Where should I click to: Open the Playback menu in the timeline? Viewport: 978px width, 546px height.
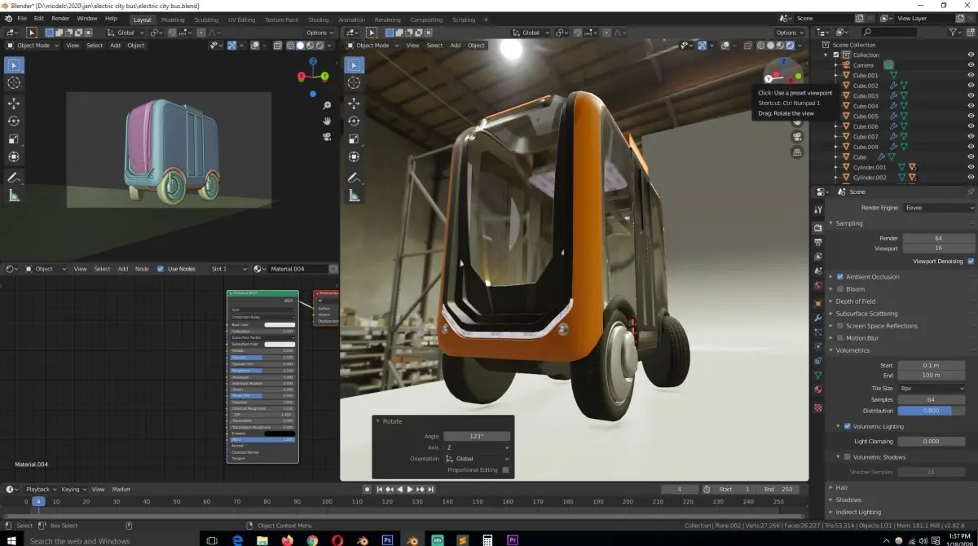39,489
